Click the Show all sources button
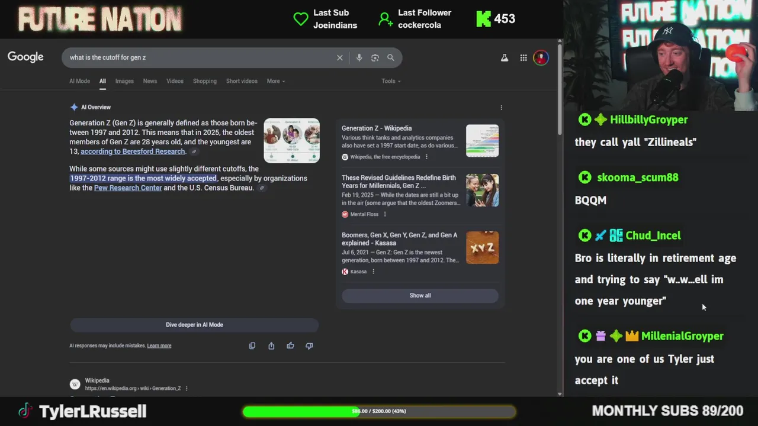758x426 pixels. click(420, 295)
